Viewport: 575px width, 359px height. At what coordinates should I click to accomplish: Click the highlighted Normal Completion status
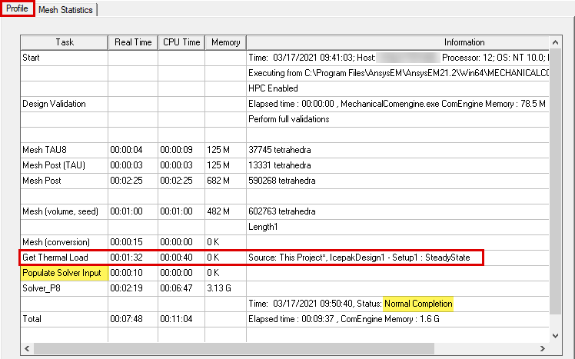tap(418, 304)
